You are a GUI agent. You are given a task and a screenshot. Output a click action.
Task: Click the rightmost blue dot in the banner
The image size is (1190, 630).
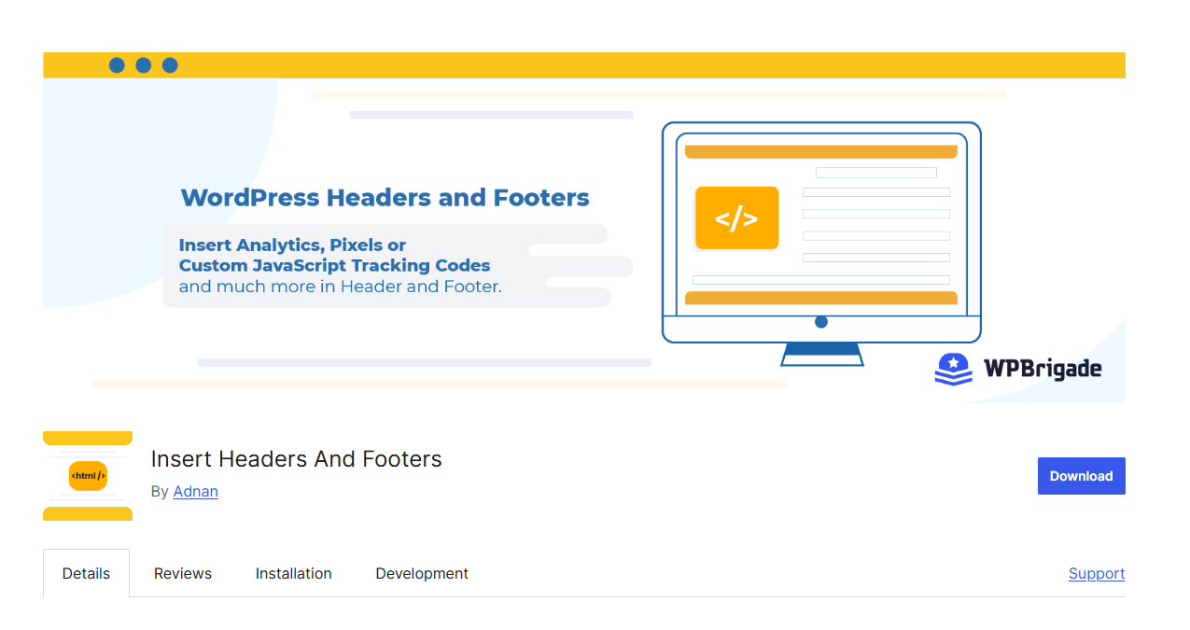(169, 65)
